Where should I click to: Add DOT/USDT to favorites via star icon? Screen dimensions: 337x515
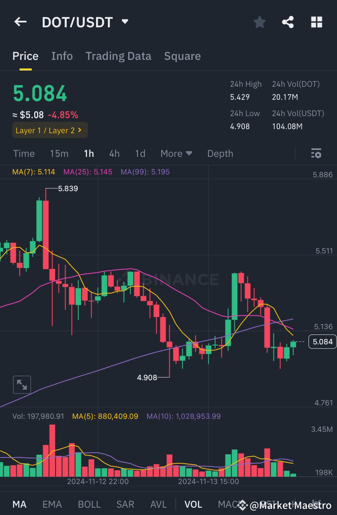click(x=259, y=22)
